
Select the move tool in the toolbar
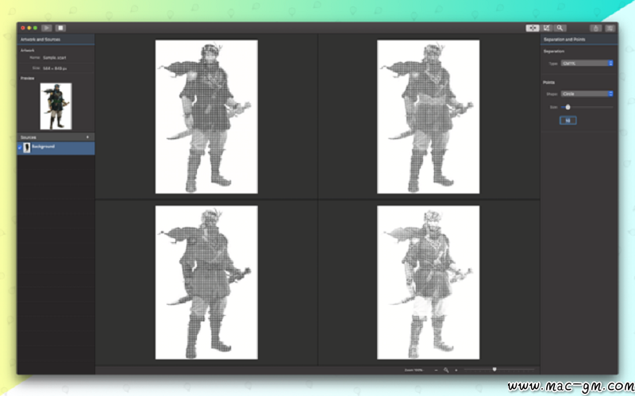532,28
